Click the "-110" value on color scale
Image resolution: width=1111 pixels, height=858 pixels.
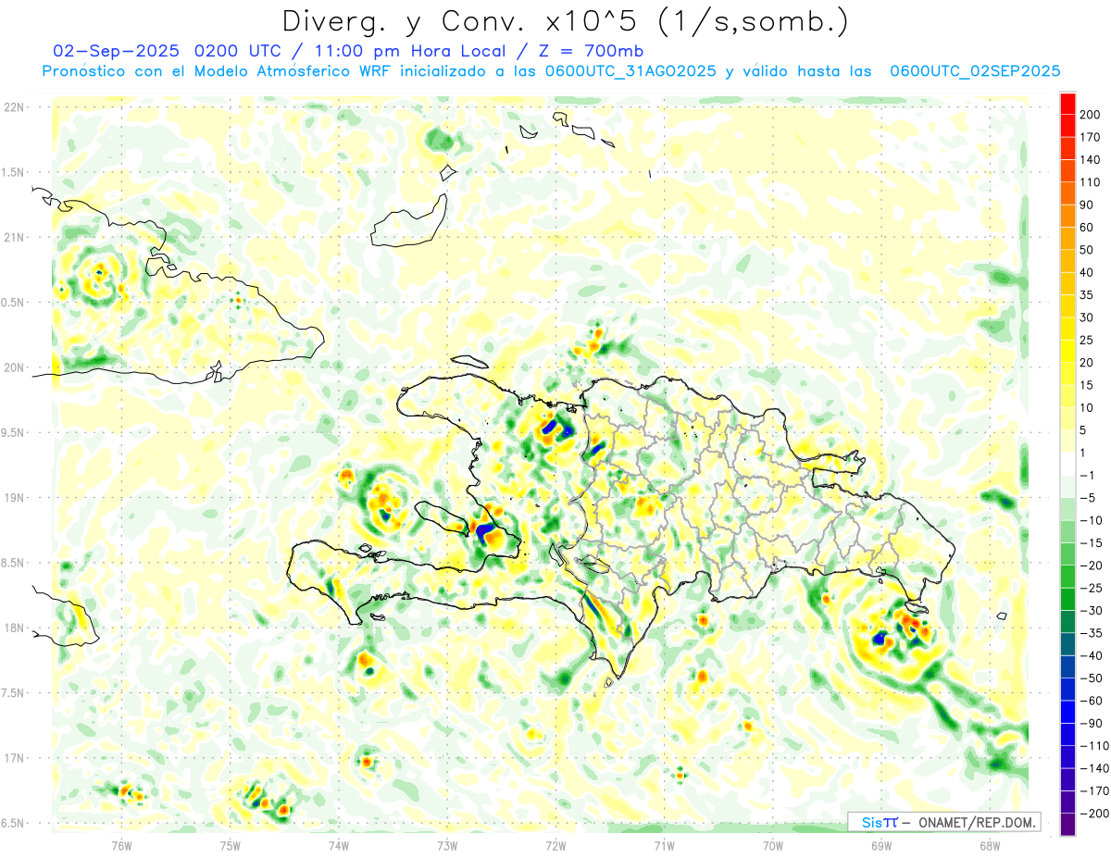coord(1092,746)
